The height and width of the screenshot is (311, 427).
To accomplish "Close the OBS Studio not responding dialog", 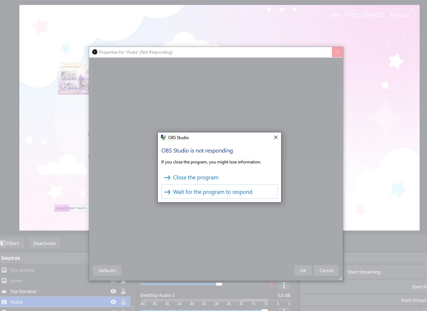I will tap(276, 137).
